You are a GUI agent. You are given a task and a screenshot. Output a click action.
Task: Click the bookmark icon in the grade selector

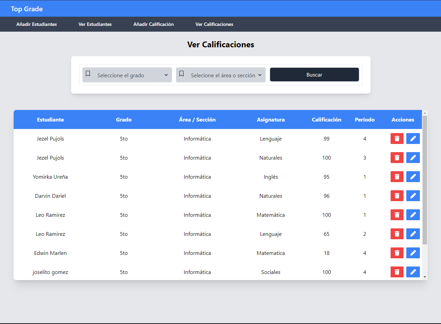[x=88, y=74]
